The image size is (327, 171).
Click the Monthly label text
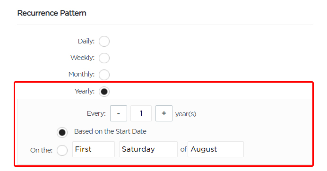tap(82, 74)
